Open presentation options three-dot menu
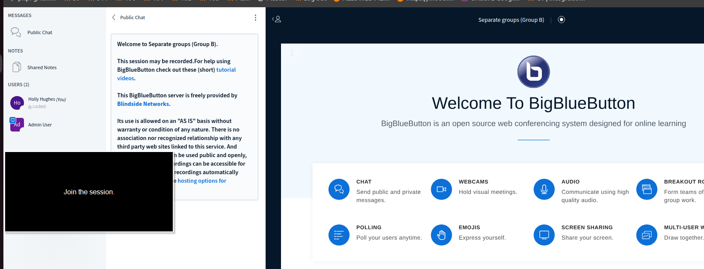This screenshot has width=704, height=269. 292,53
